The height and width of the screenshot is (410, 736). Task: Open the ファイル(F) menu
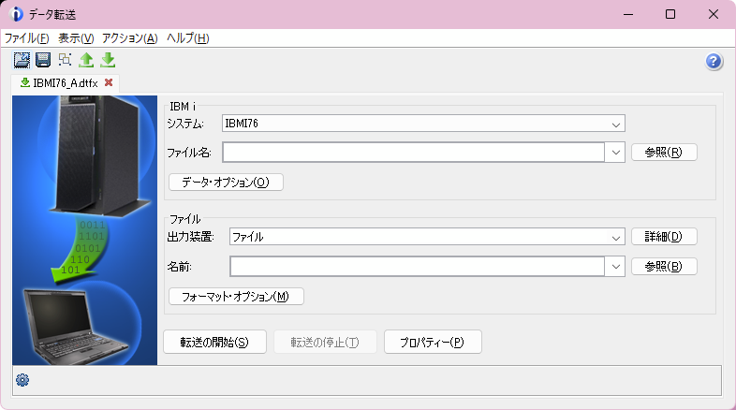coord(27,38)
